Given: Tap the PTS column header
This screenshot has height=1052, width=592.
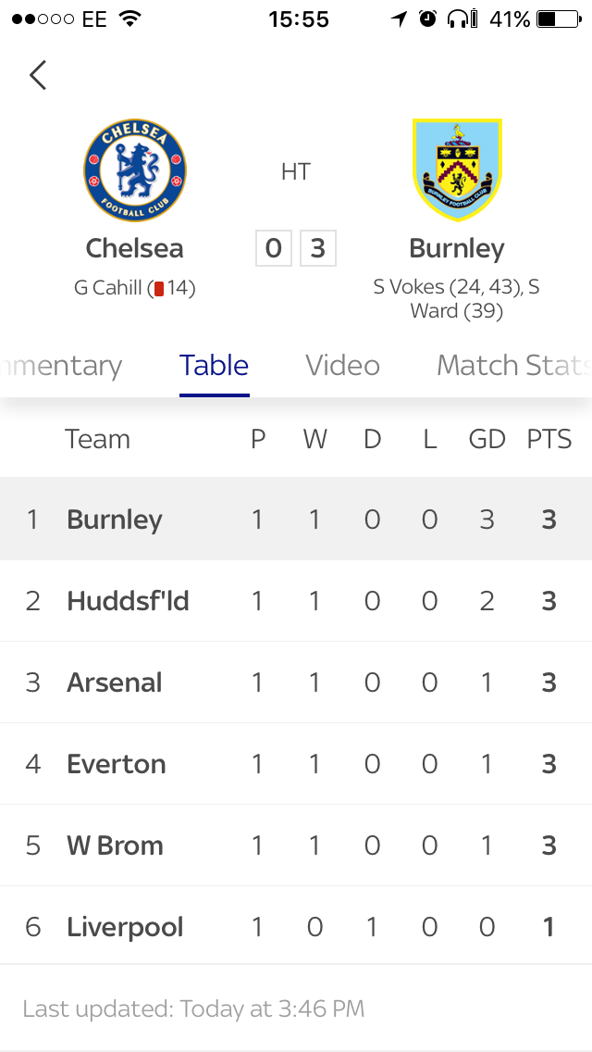Looking at the screenshot, I should point(549,440).
